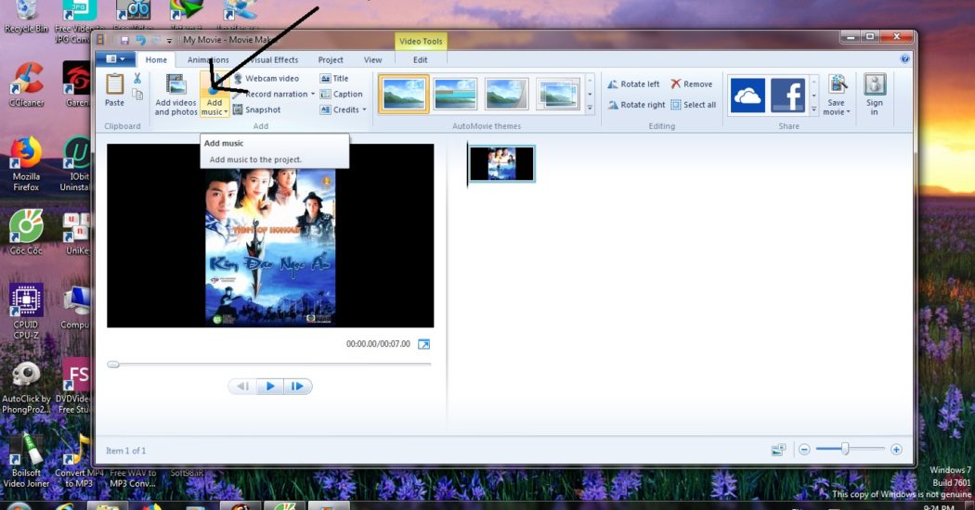The height and width of the screenshot is (510, 975).
Task: Open Webcam video capture
Action: point(266,78)
